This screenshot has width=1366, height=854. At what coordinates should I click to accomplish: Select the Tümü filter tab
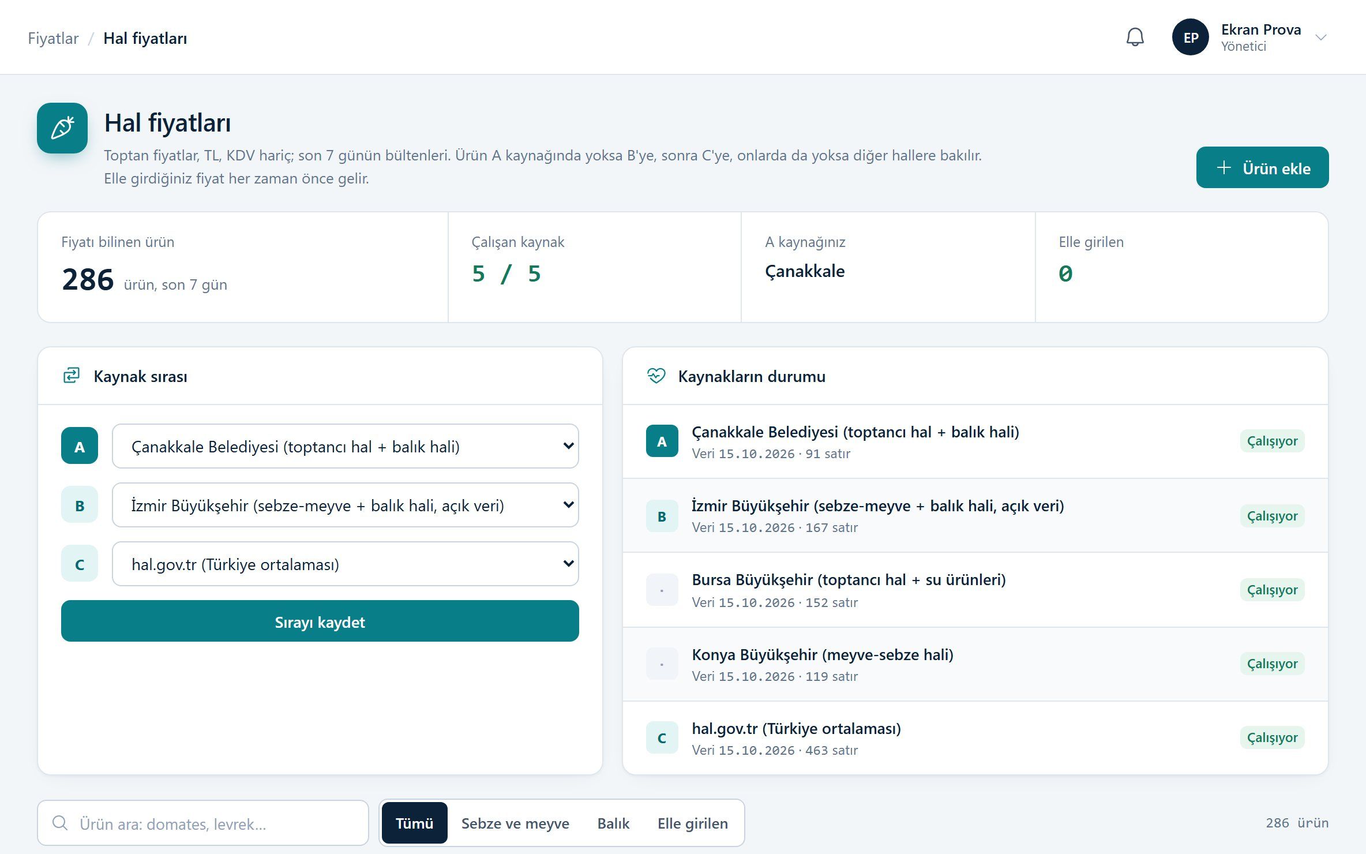(414, 823)
